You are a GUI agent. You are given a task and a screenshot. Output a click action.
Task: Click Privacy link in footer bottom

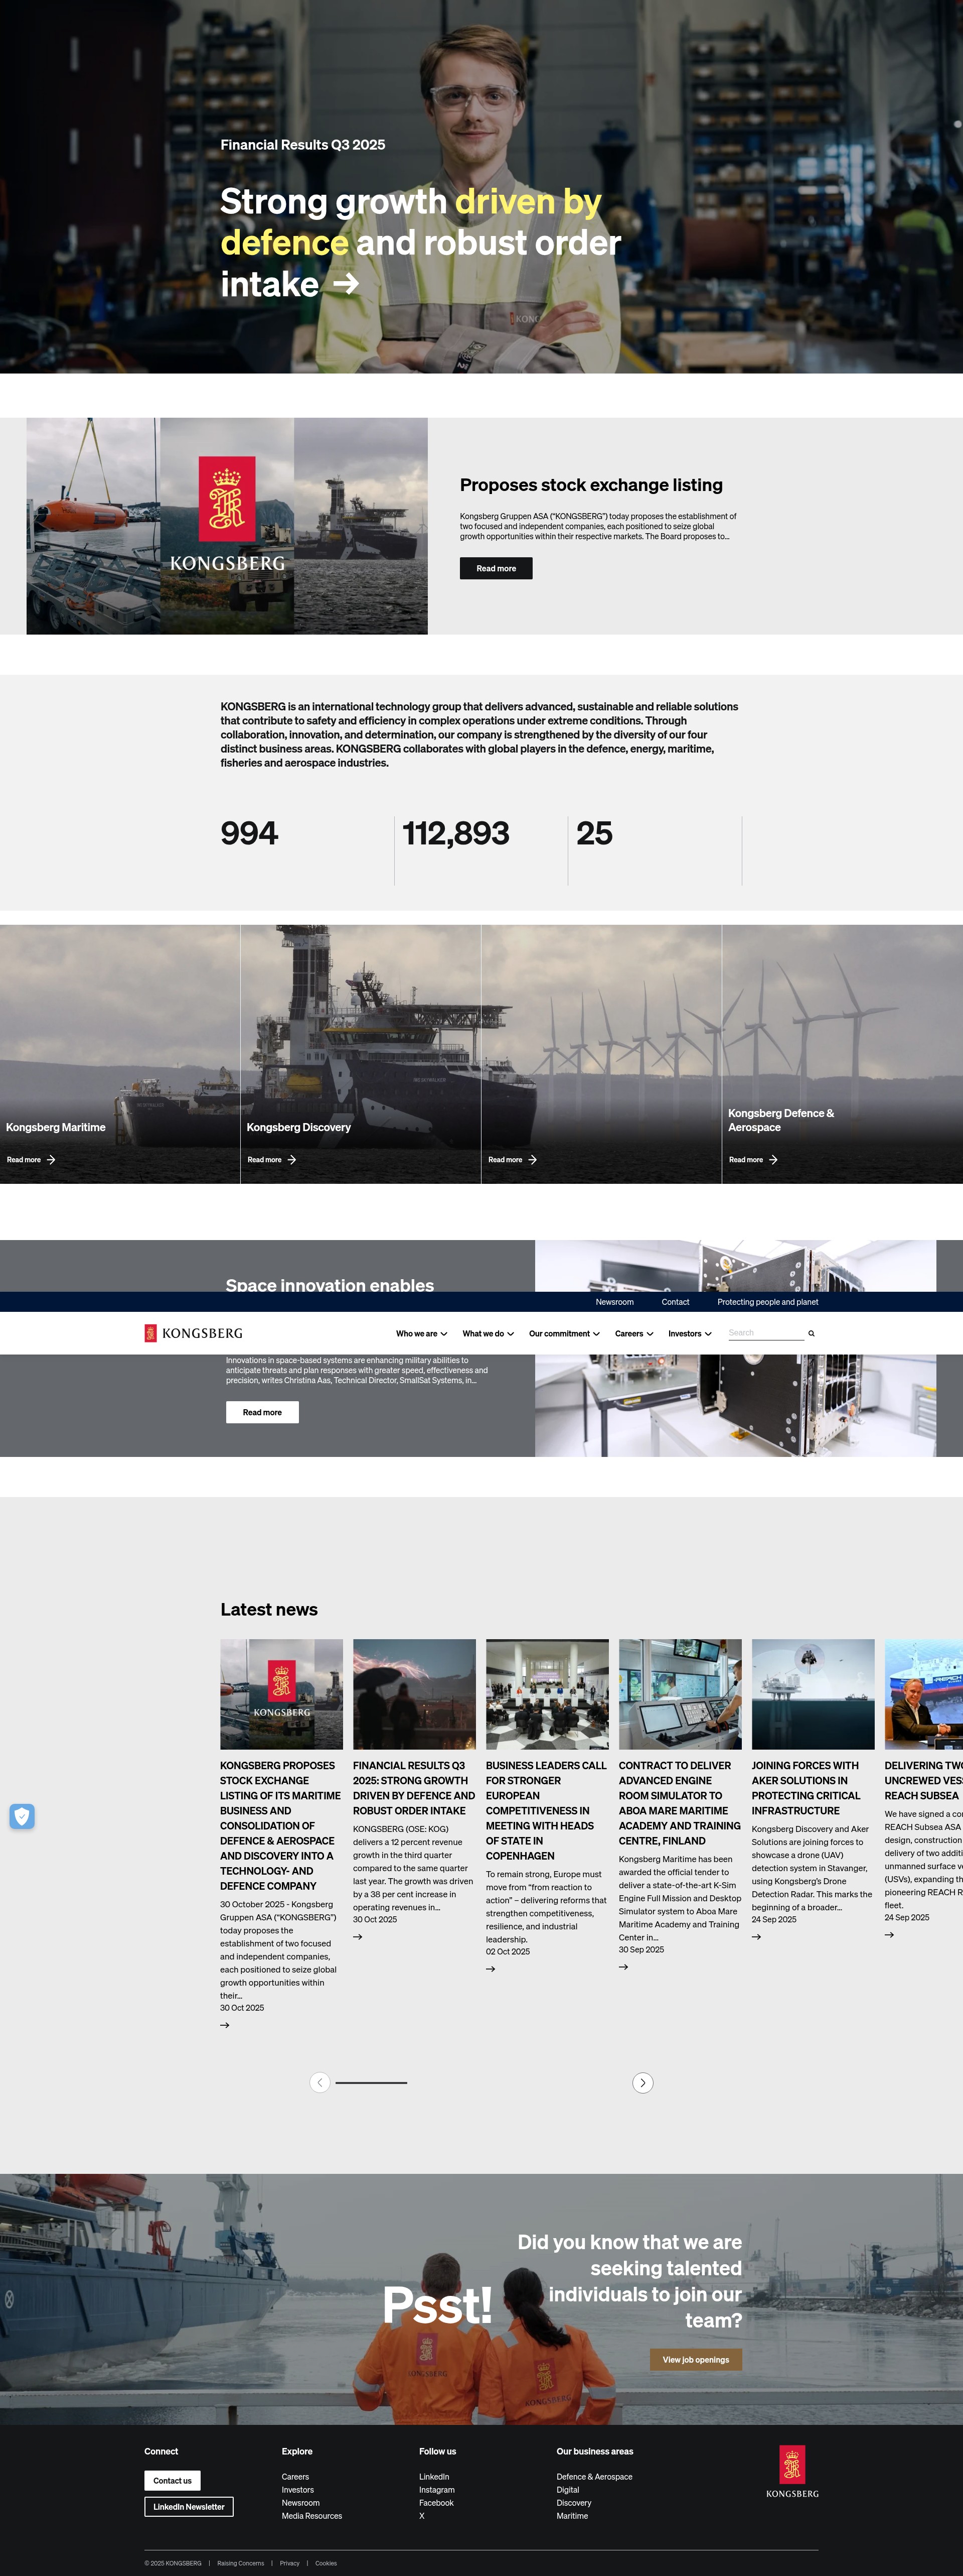(x=290, y=2563)
